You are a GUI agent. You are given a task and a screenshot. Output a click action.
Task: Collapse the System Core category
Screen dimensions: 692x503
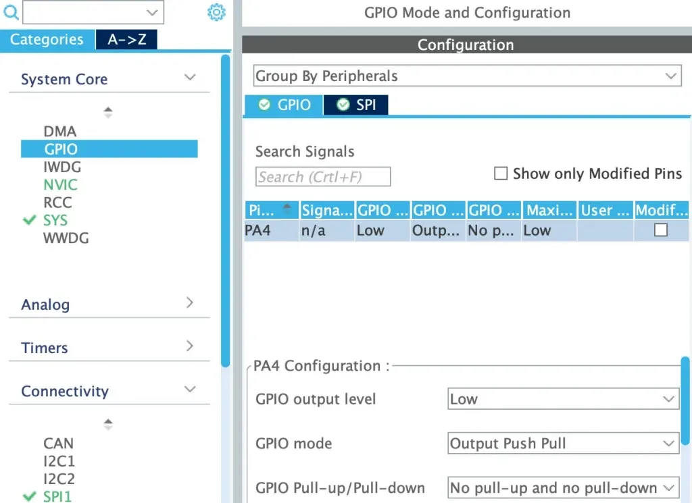(x=190, y=78)
